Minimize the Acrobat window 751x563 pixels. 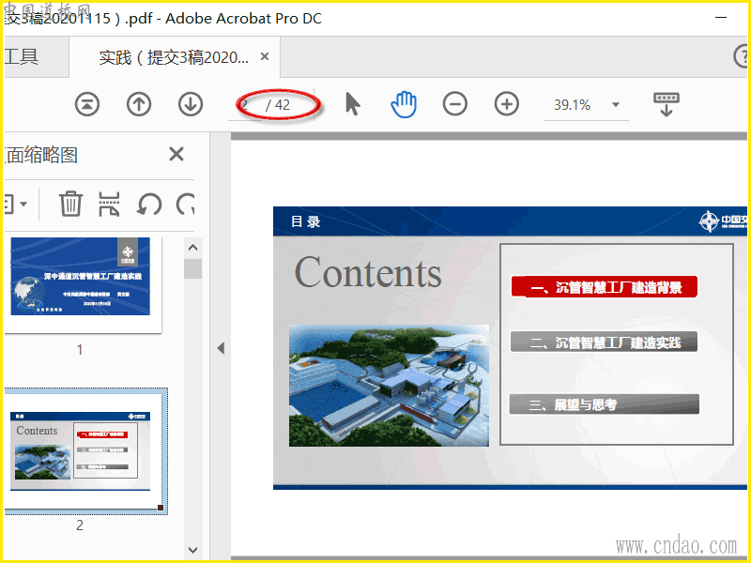[721, 18]
